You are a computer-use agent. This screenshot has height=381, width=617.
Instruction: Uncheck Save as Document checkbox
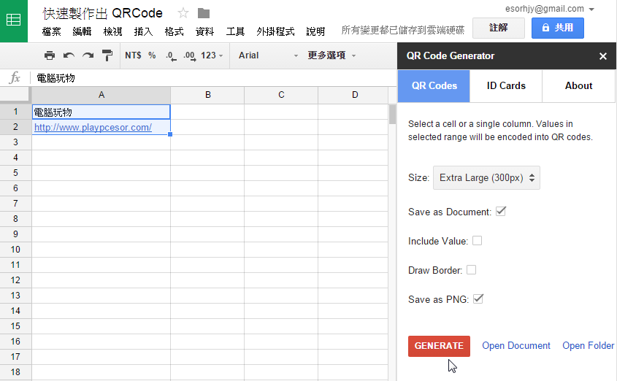pyautogui.click(x=500, y=211)
